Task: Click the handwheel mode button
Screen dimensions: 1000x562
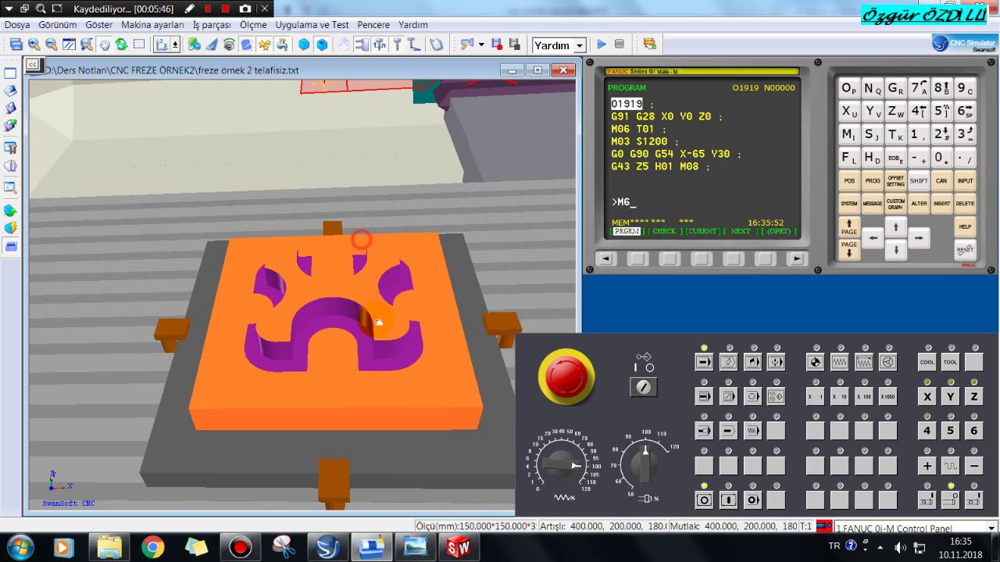Action: (887, 362)
